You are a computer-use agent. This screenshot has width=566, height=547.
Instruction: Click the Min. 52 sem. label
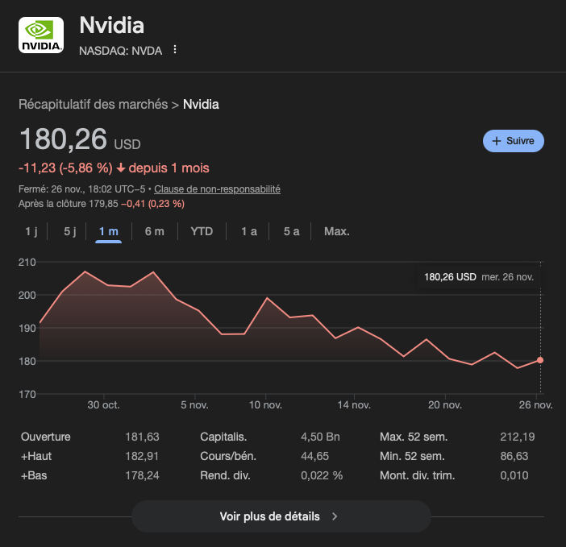tap(412, 456)
